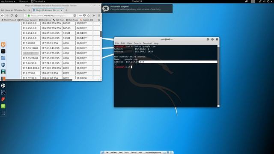Screen dimensions: 274x154
Task: Open the Kali Tools bookmark
Action: (x=72, y=20)
